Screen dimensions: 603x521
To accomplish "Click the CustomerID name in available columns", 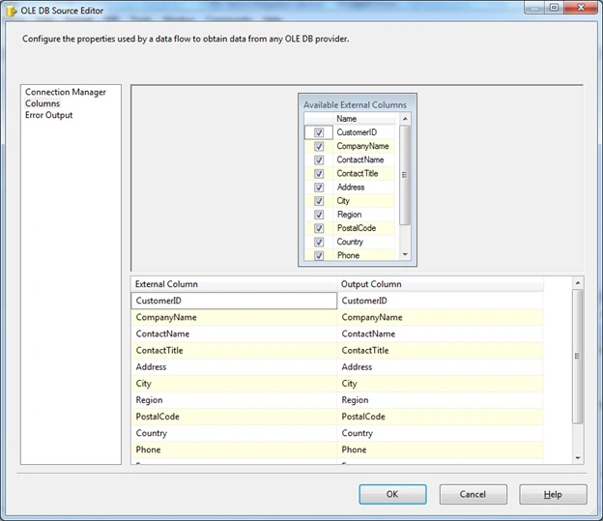I will 357,132.
